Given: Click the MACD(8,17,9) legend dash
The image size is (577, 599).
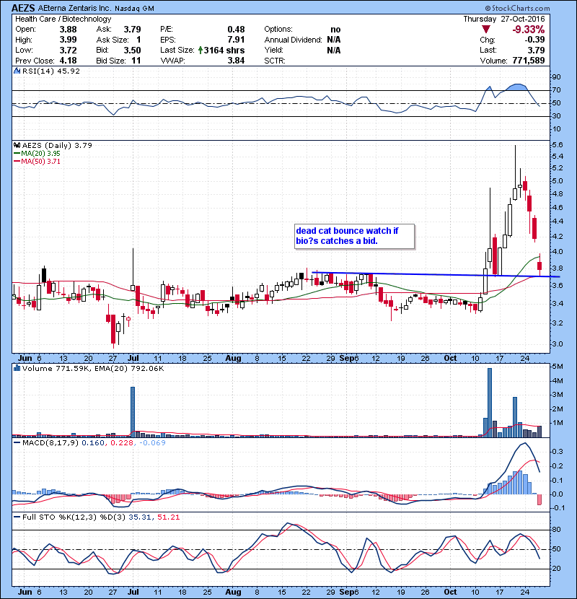Looking at the screenshot, I should coord(17,443).
